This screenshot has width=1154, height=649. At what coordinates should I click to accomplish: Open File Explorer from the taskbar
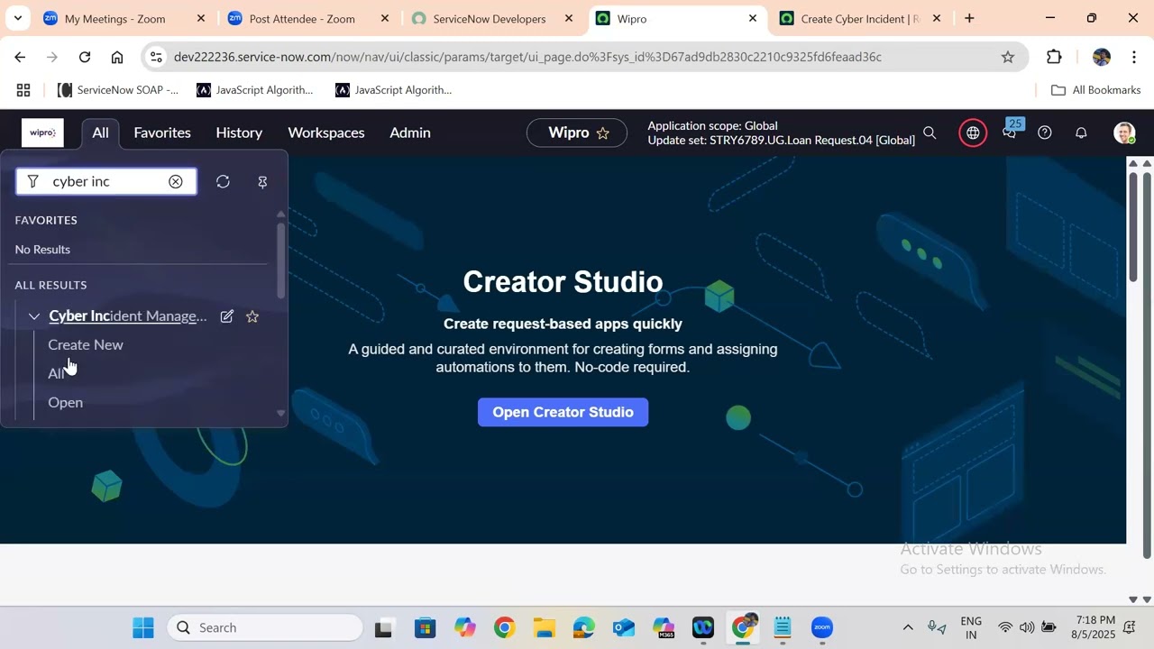[x=544, y=627]
